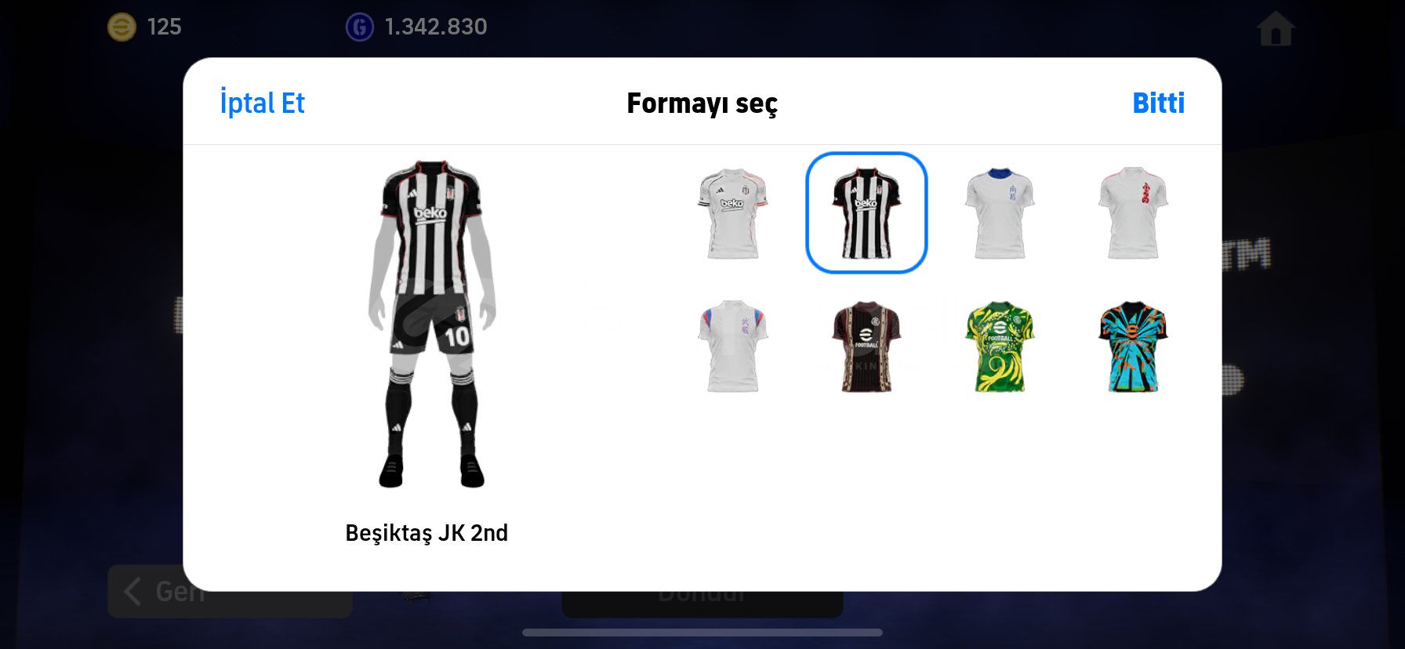The height and width of the screenshot is (649, 1405).
Task: Tap the home icon at top
Action: coord(1276,28)
